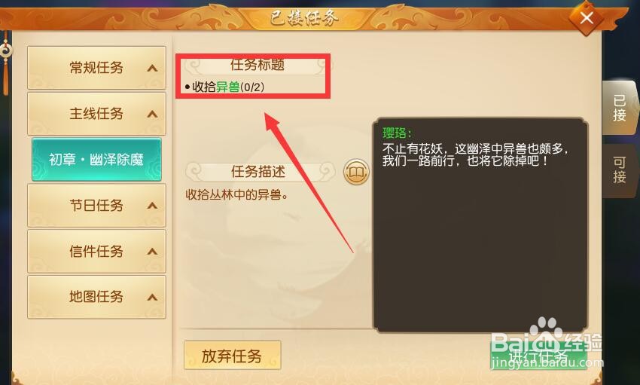Screen dimensions: 640x385
Task: Click the green 异兽 objective link
Action: tap(227, 87)
